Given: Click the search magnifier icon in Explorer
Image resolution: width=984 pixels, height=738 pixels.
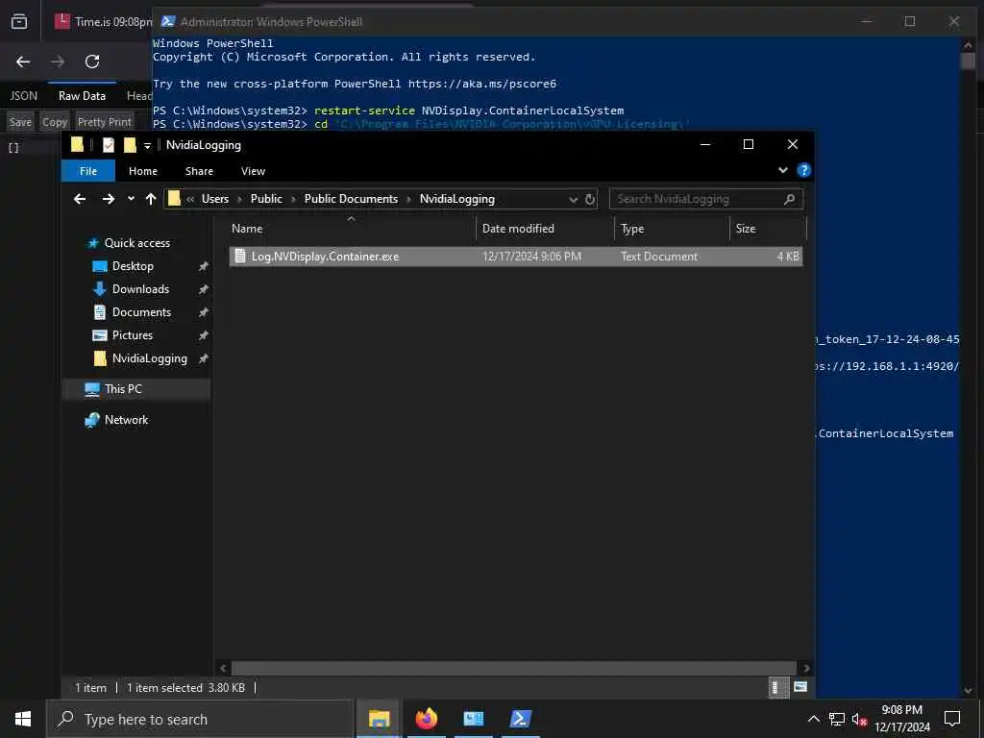Looking at the screenshot, I should coord(790,199).
